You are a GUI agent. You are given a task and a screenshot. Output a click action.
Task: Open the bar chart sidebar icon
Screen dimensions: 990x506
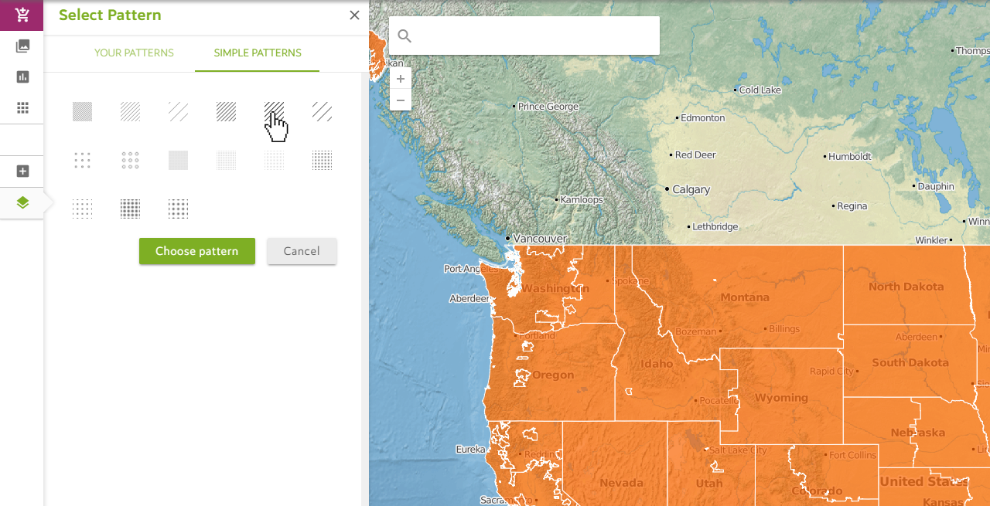(x=22, y=76)
